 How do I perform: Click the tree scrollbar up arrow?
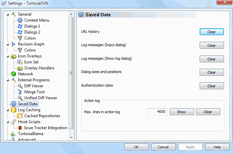[x=71, y=14]
